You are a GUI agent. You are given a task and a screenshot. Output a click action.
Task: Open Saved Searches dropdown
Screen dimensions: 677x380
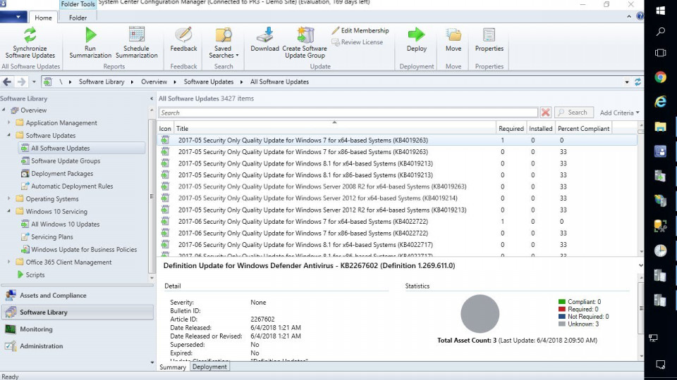point(224,43)
